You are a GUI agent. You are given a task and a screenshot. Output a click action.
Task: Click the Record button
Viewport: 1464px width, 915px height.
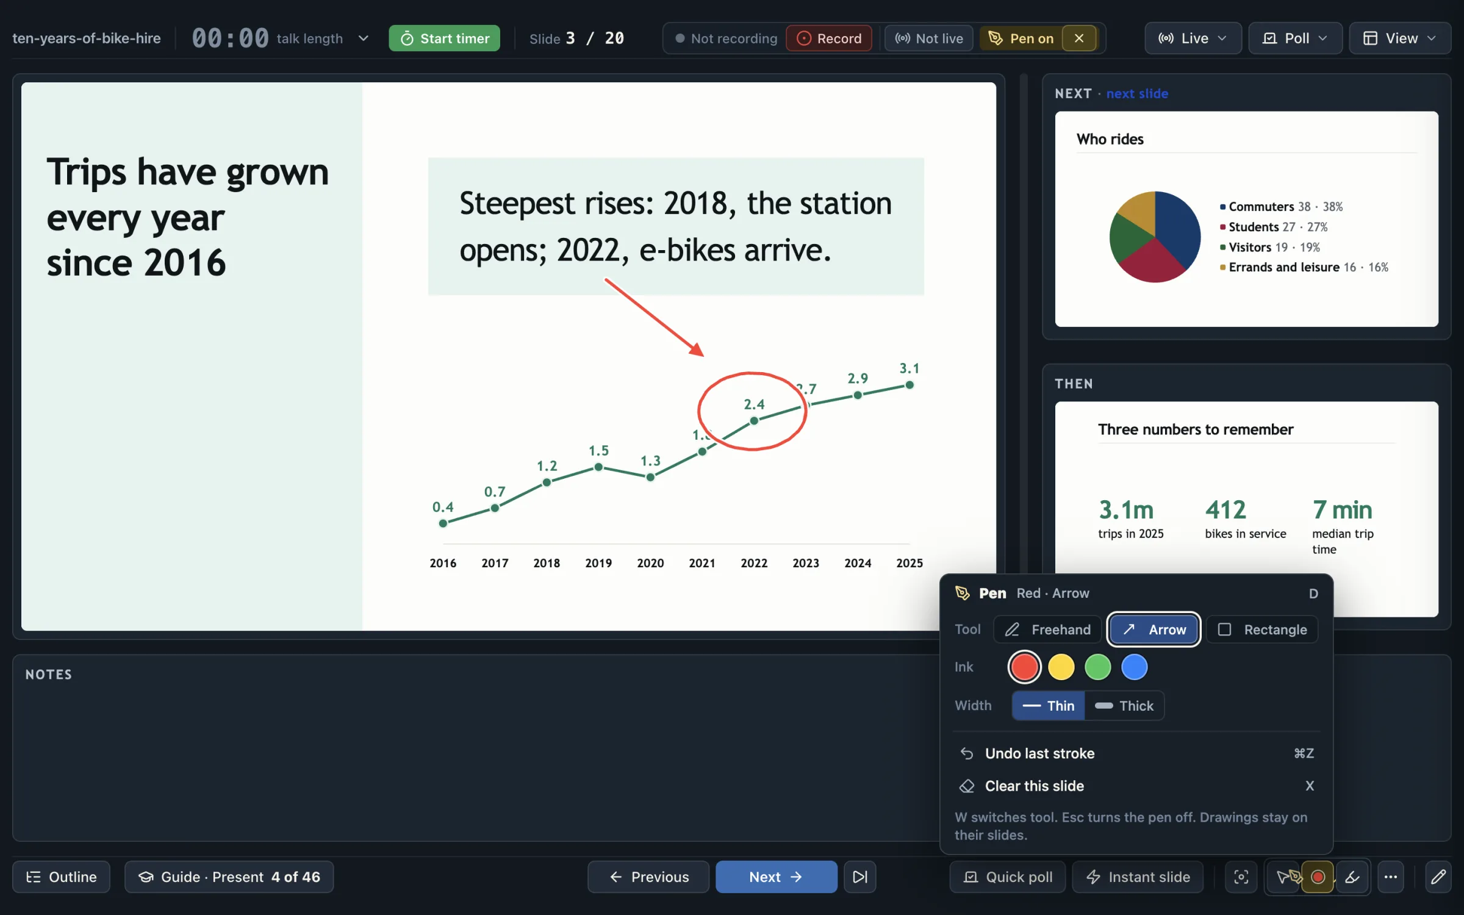[829, 38]
